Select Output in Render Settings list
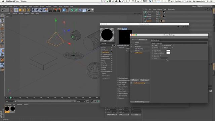 pyautogui.click(x=137, y=43)
